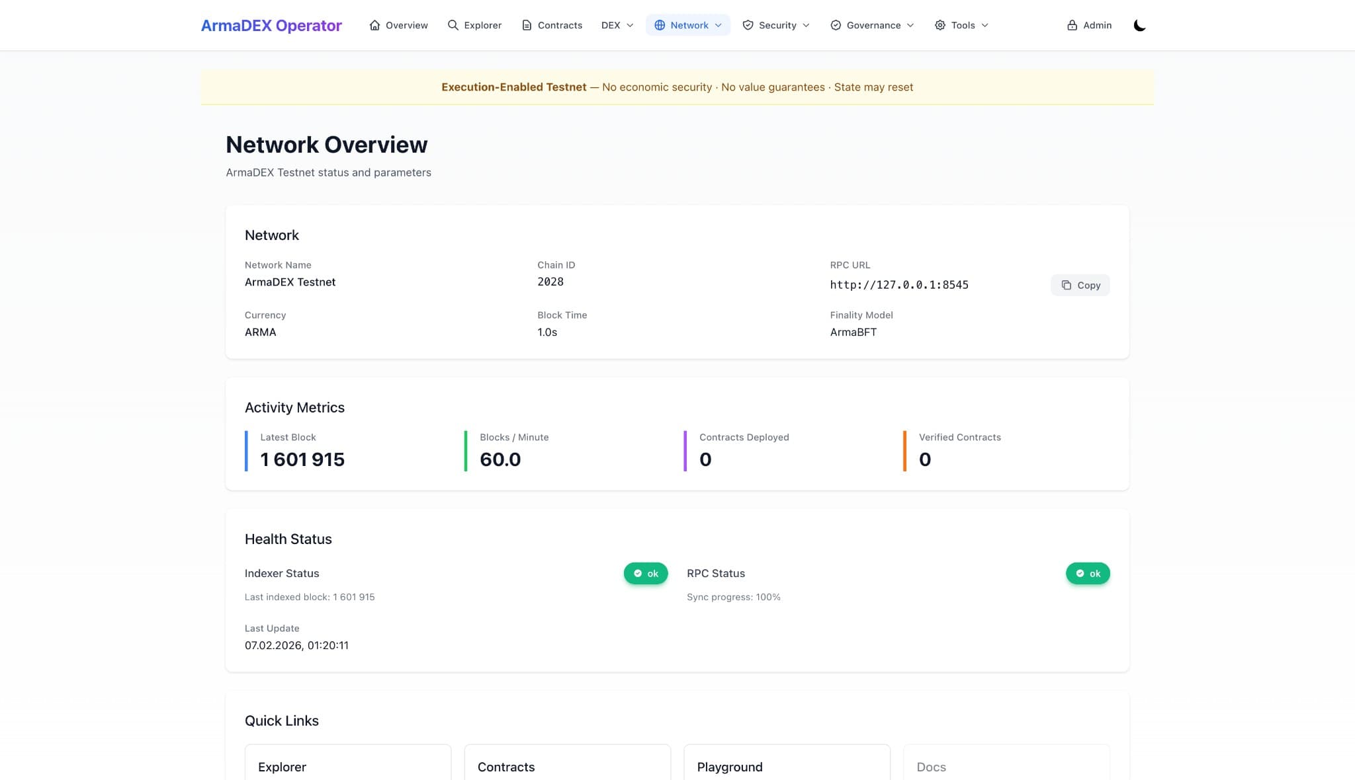Viewport: 1355px width, 780px height.
Task: Click the gear icon beside Tools
Action: 940,24
